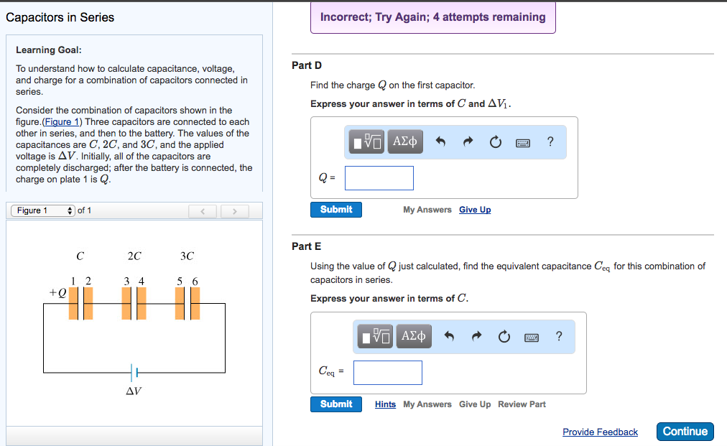
Task: Open Hints for Part E
Action: click(x=385, y=404)
